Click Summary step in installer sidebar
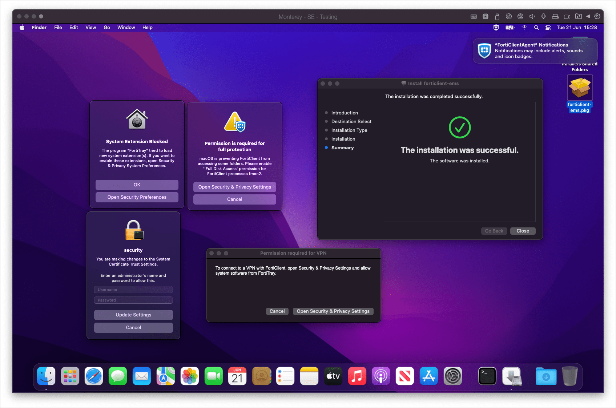Screen dimensions: 616x408 tap(343, 148)
